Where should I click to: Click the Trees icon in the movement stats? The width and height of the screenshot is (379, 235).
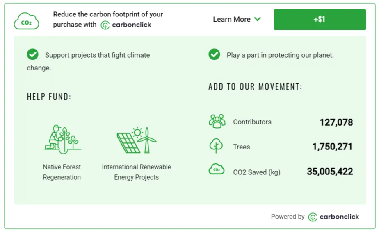[216, 145]
